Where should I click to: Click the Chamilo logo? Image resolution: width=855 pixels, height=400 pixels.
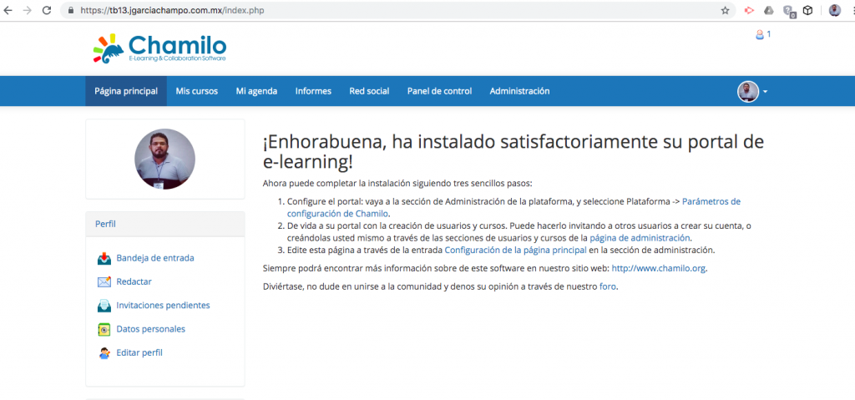point(159,48)
